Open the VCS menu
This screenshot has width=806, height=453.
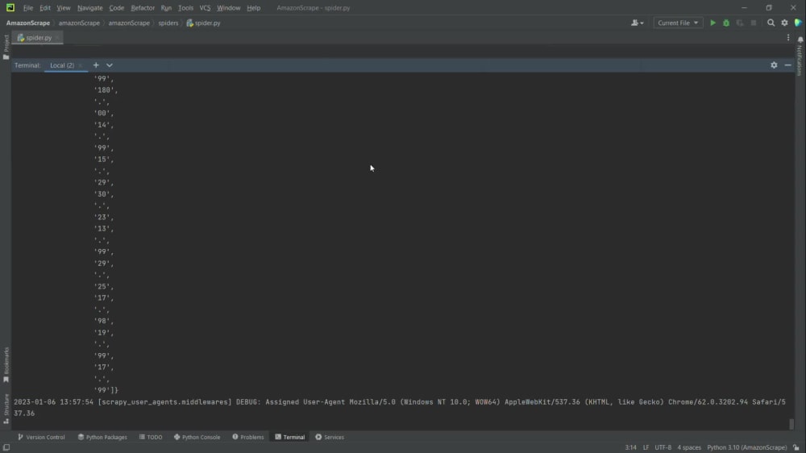[205, 8]
